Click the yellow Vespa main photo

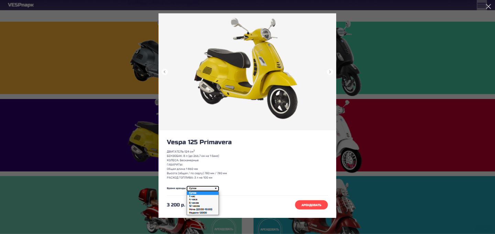tap(247, 69)
